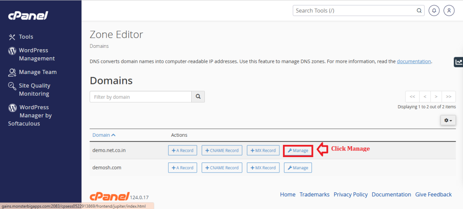The image size is (463, 209).
Task: Add MX Record for demo.net.co.in
Action: [x=263, y=150]
